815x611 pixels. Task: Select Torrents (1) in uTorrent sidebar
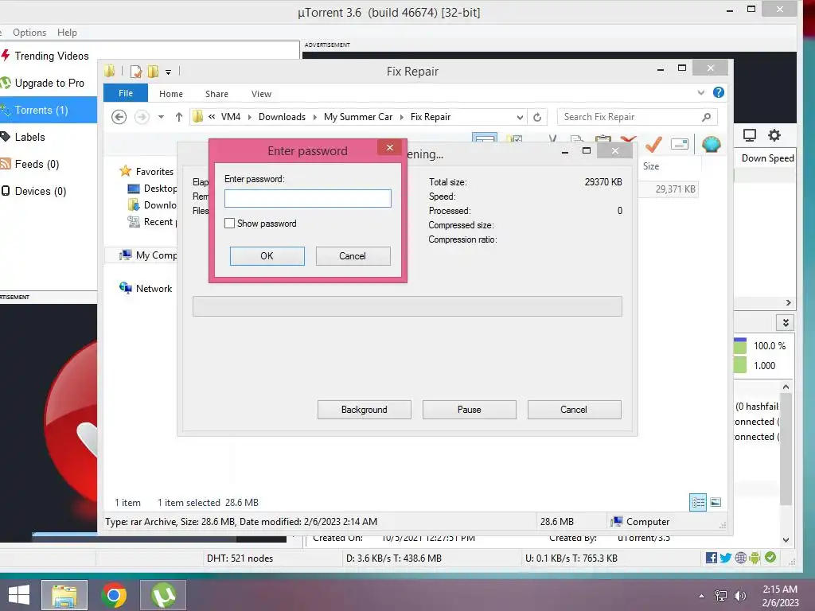(49, 110)
